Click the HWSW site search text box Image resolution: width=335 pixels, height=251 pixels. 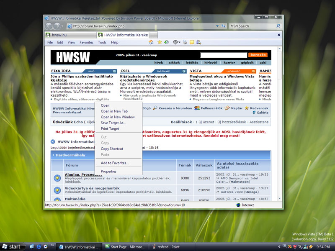tap(224, 55)
